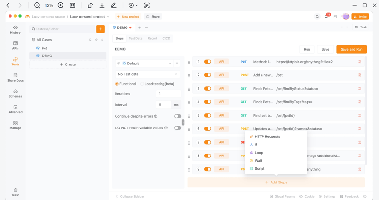Disable step 2 POST /pet toggle

point(208,75)
